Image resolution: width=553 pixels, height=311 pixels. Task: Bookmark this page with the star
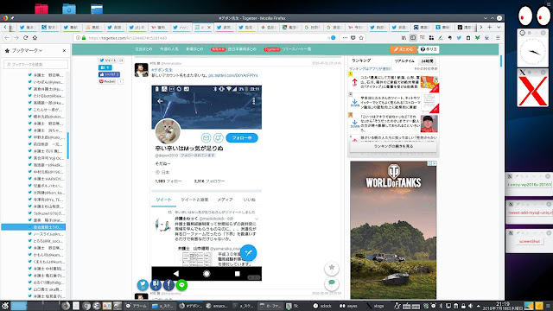(361, 38)
